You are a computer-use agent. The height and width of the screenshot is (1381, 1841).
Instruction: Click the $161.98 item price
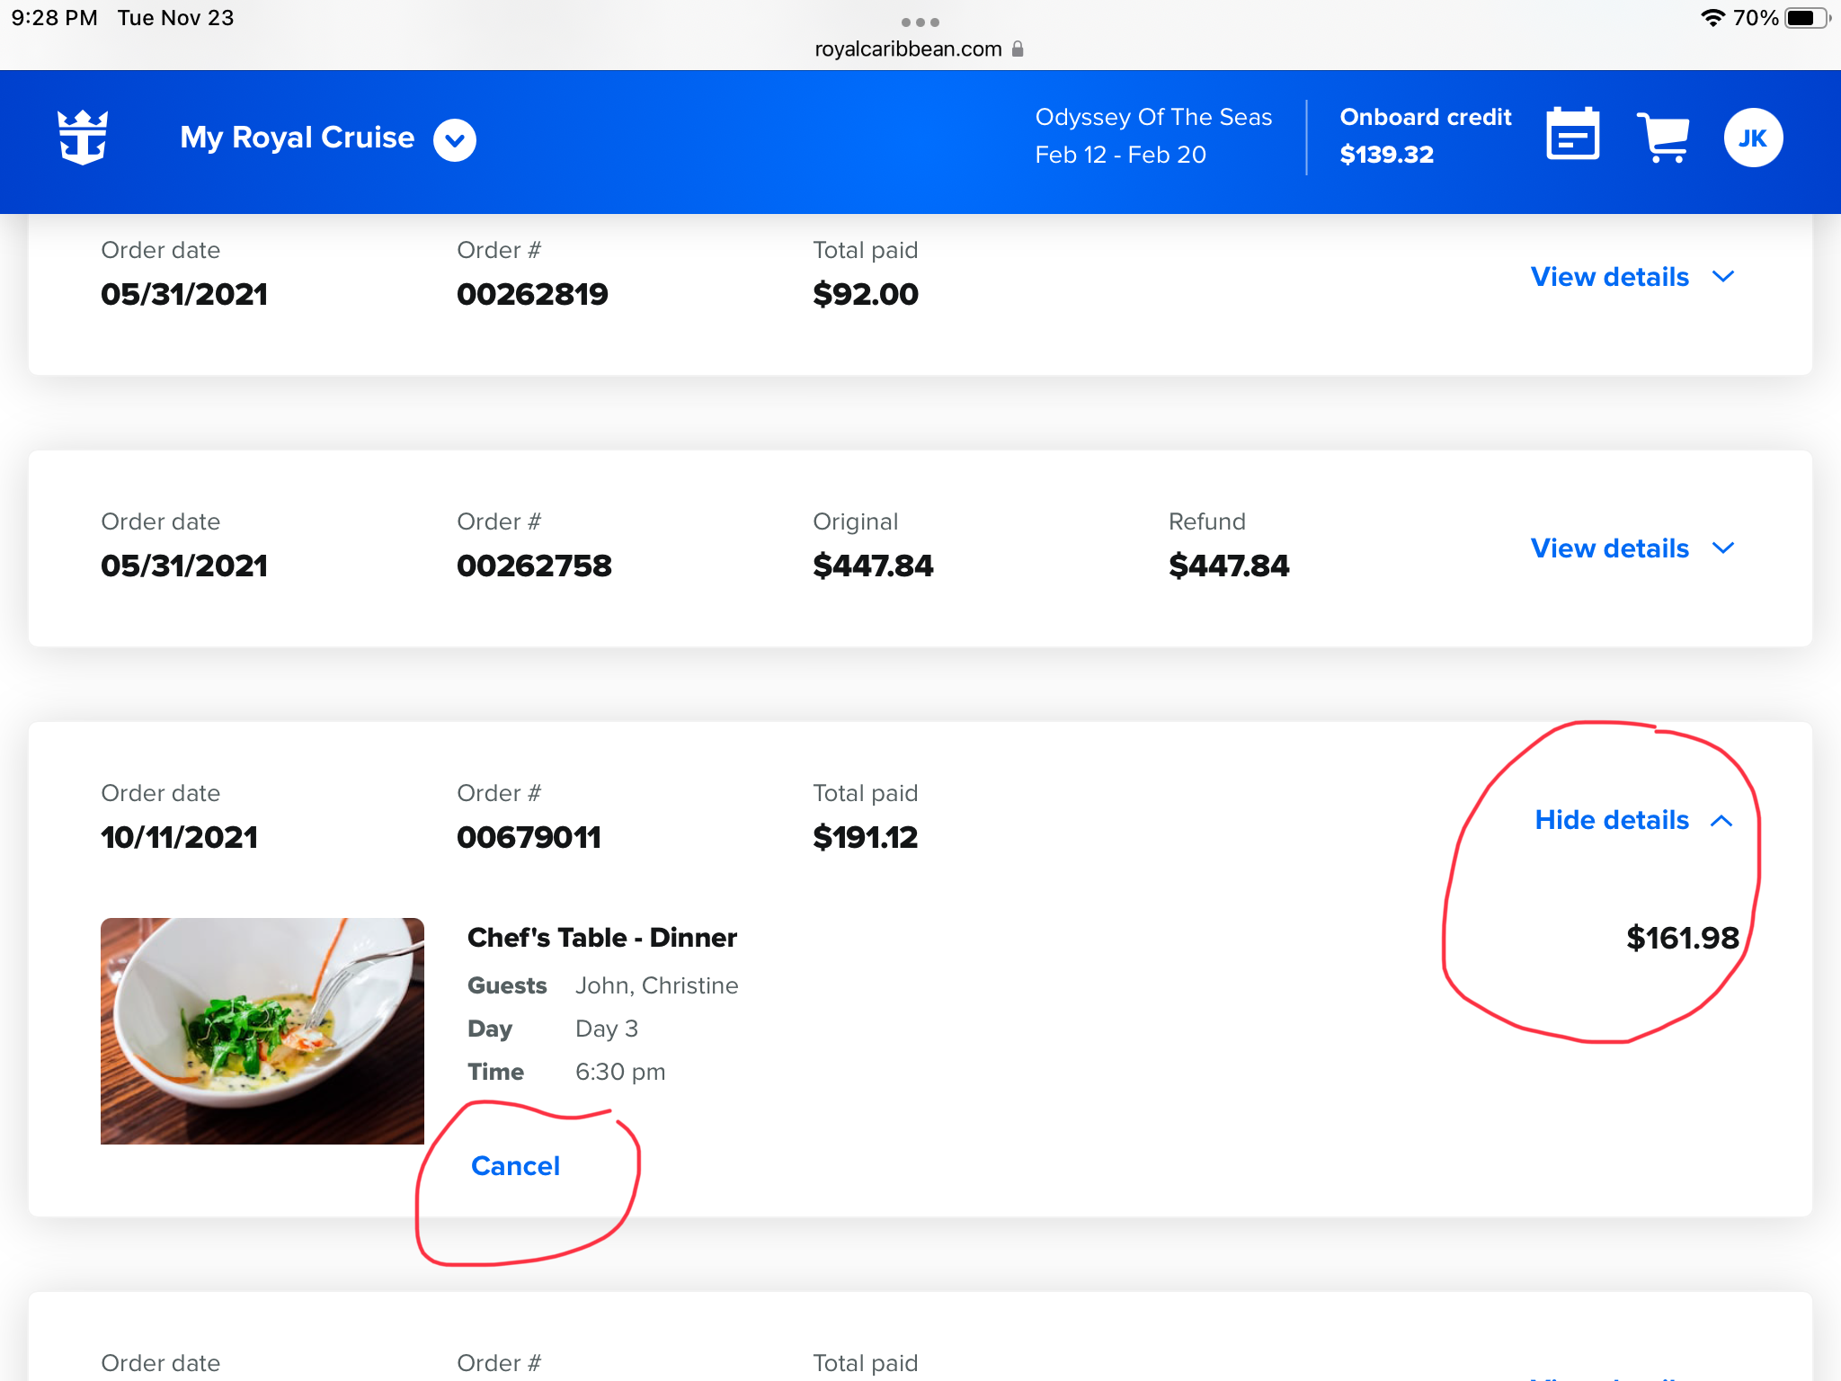click(x=1682, y=938)
